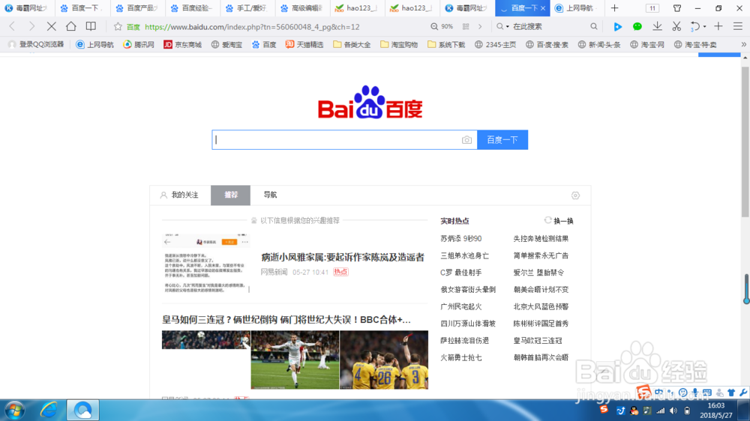
Task: Click the volume speaker tray icon
Action: click(x=673, y=411)
